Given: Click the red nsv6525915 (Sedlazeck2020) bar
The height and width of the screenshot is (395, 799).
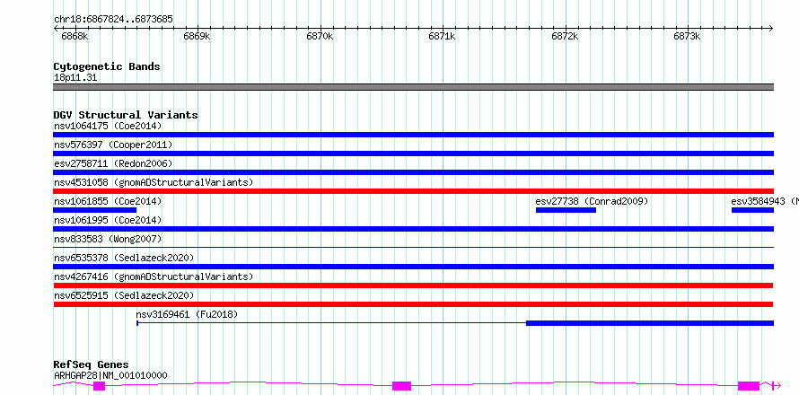Looking at the screenshot, I should [413, 304].
